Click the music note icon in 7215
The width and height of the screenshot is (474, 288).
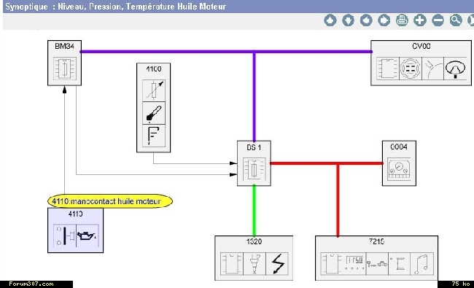tap(421, 264)
